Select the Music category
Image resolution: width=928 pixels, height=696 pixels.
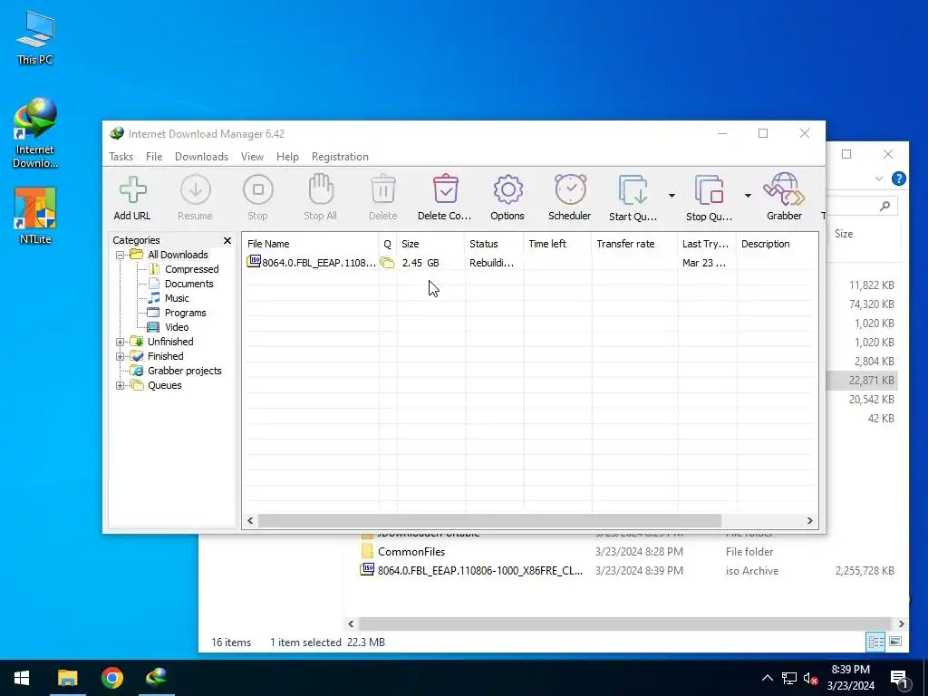[x=177, y=298]
